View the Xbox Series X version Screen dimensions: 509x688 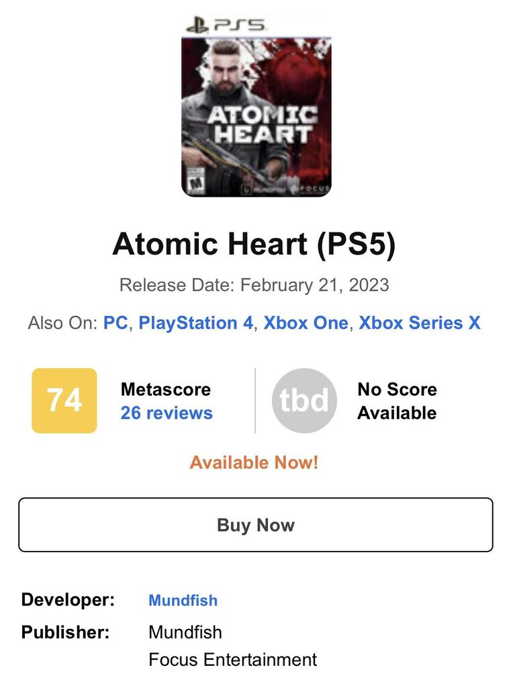click(x=420, y=322)
